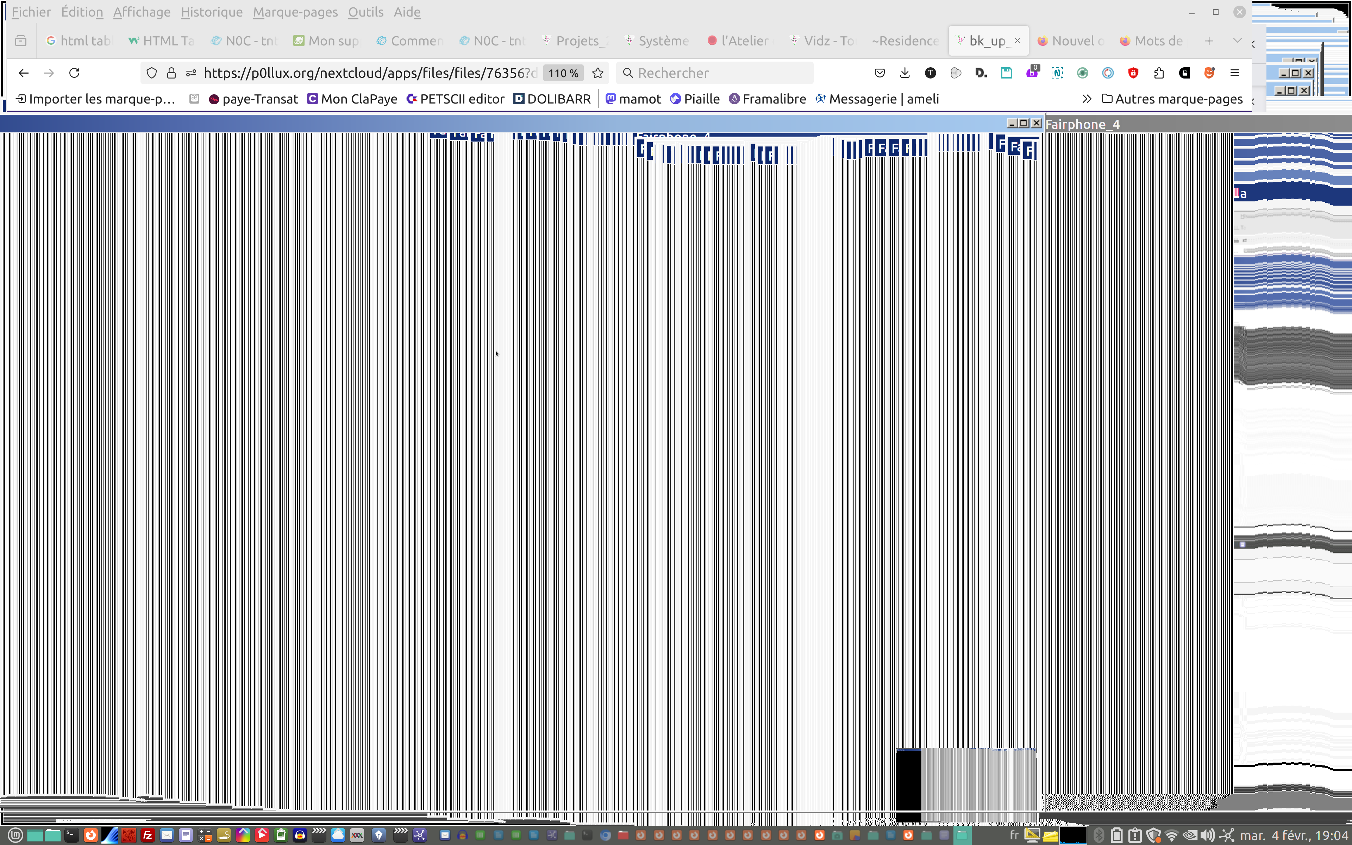Click the extensions puzzle piece icon

pos(1159,73)
